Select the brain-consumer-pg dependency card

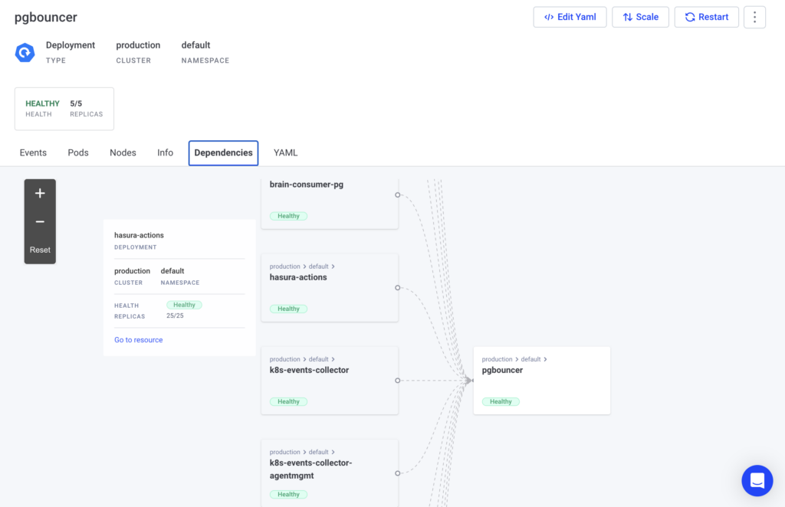point(330,202)
